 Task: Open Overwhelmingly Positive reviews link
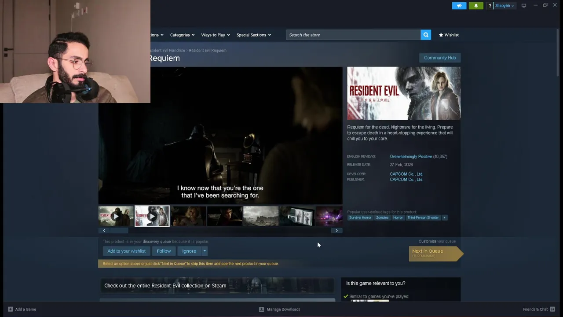tap(411, 156)
